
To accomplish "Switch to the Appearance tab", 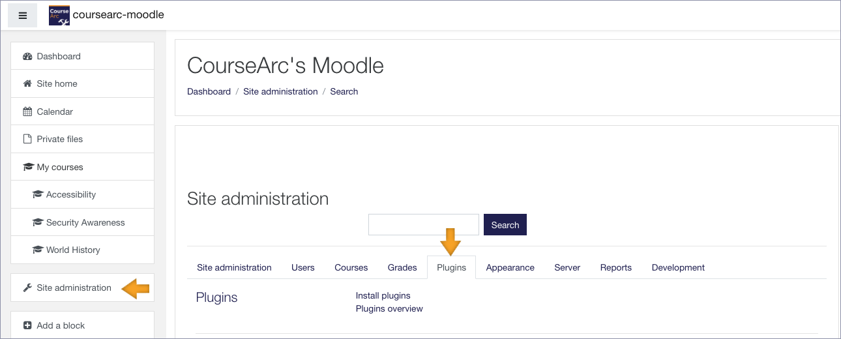I will tap(510, 267).
